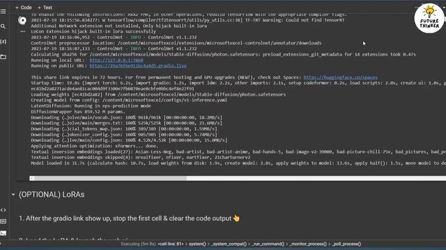Click the 'Running on public URL:' label
The height and width of the screenshot is (250, 446).
coord(58,66)
